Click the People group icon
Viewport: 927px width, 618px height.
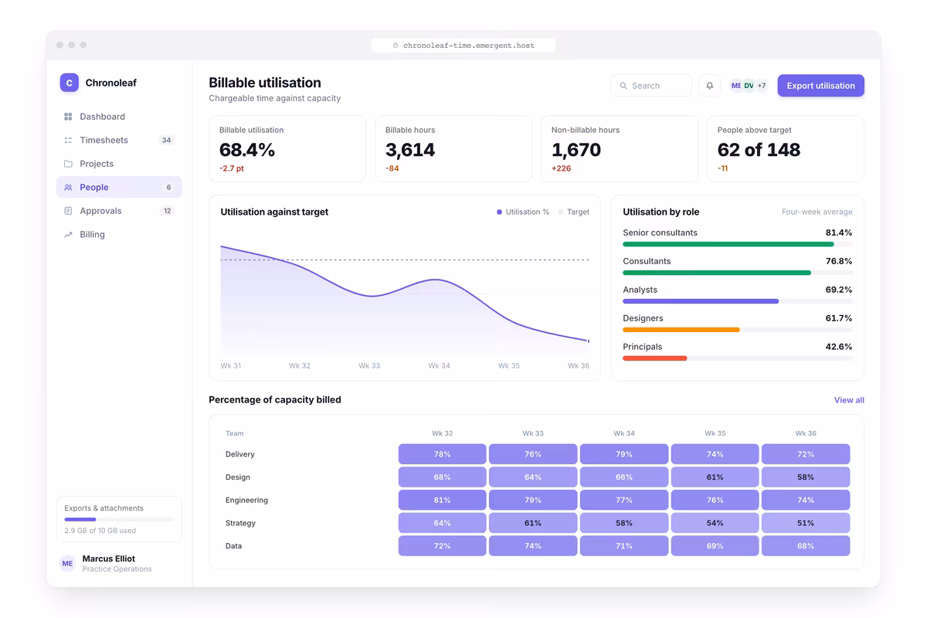pos(68,187)
